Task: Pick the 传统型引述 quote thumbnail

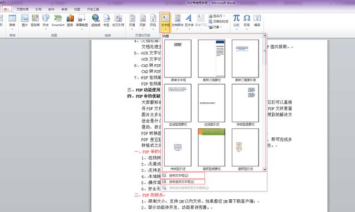Action: click(x=177, y=148)
